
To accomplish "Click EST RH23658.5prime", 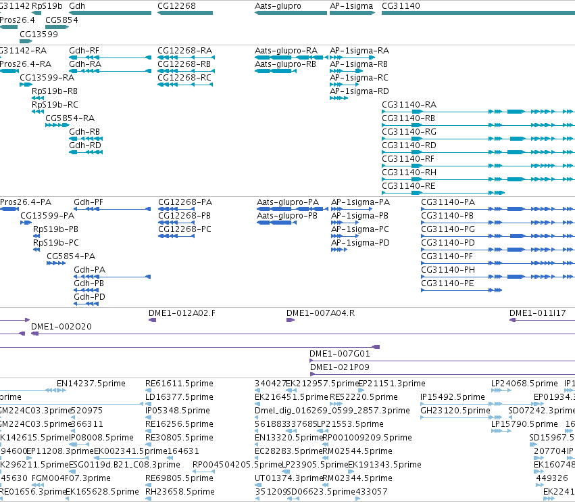I will pyautogui.click(x=179, y=492).
